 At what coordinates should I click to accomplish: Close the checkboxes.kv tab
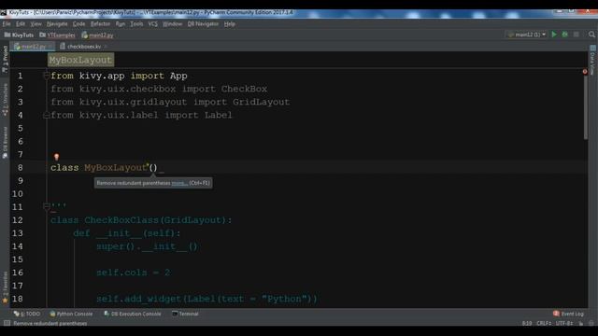click(x=106, y=47)
